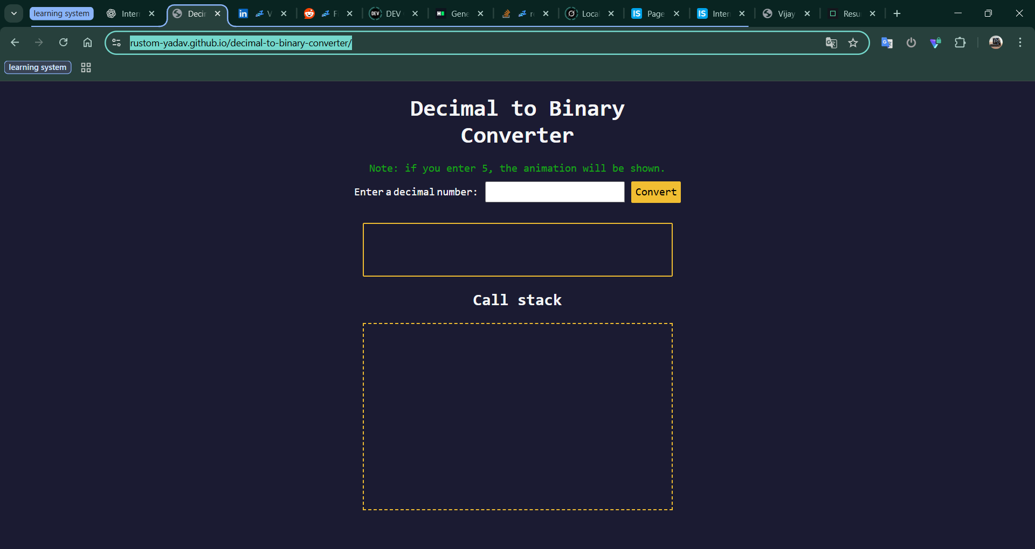Close the ChatGPT Inter tab
This screenshot has width=1035, height=549.
tap(152, 13)
